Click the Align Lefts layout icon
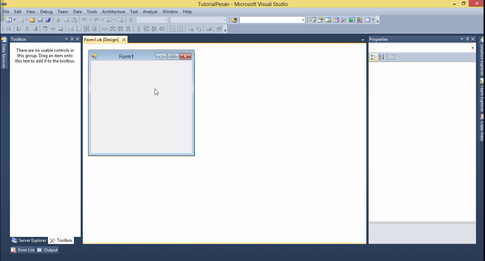The image size is (485, 261). tap(19, 29)
